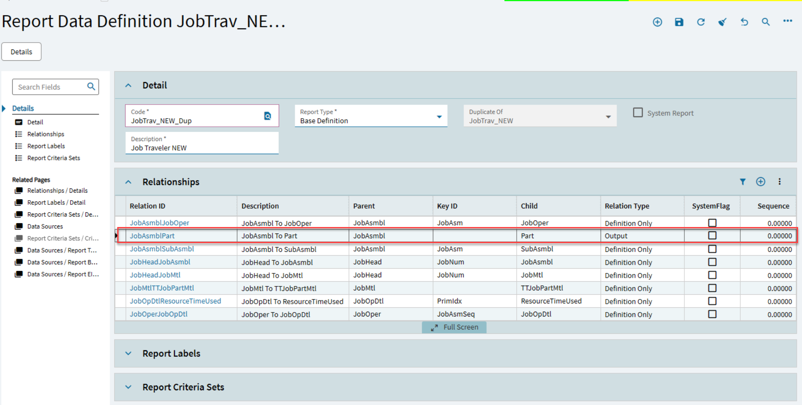Toggle SystemFlag checkbox for JobAsmblSubAsmbl row

point(712,249)
